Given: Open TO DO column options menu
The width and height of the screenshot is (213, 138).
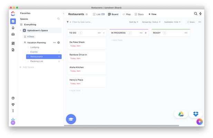Looking at the screenshot, I should pyautogui.click(x=99, y=33).
